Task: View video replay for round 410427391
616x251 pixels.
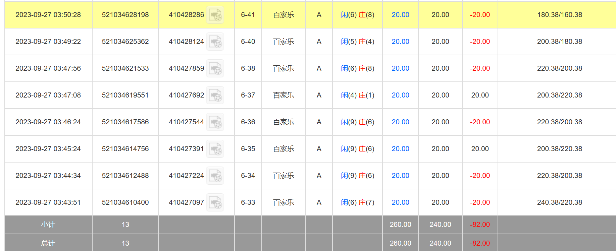Action: point(215,149)
